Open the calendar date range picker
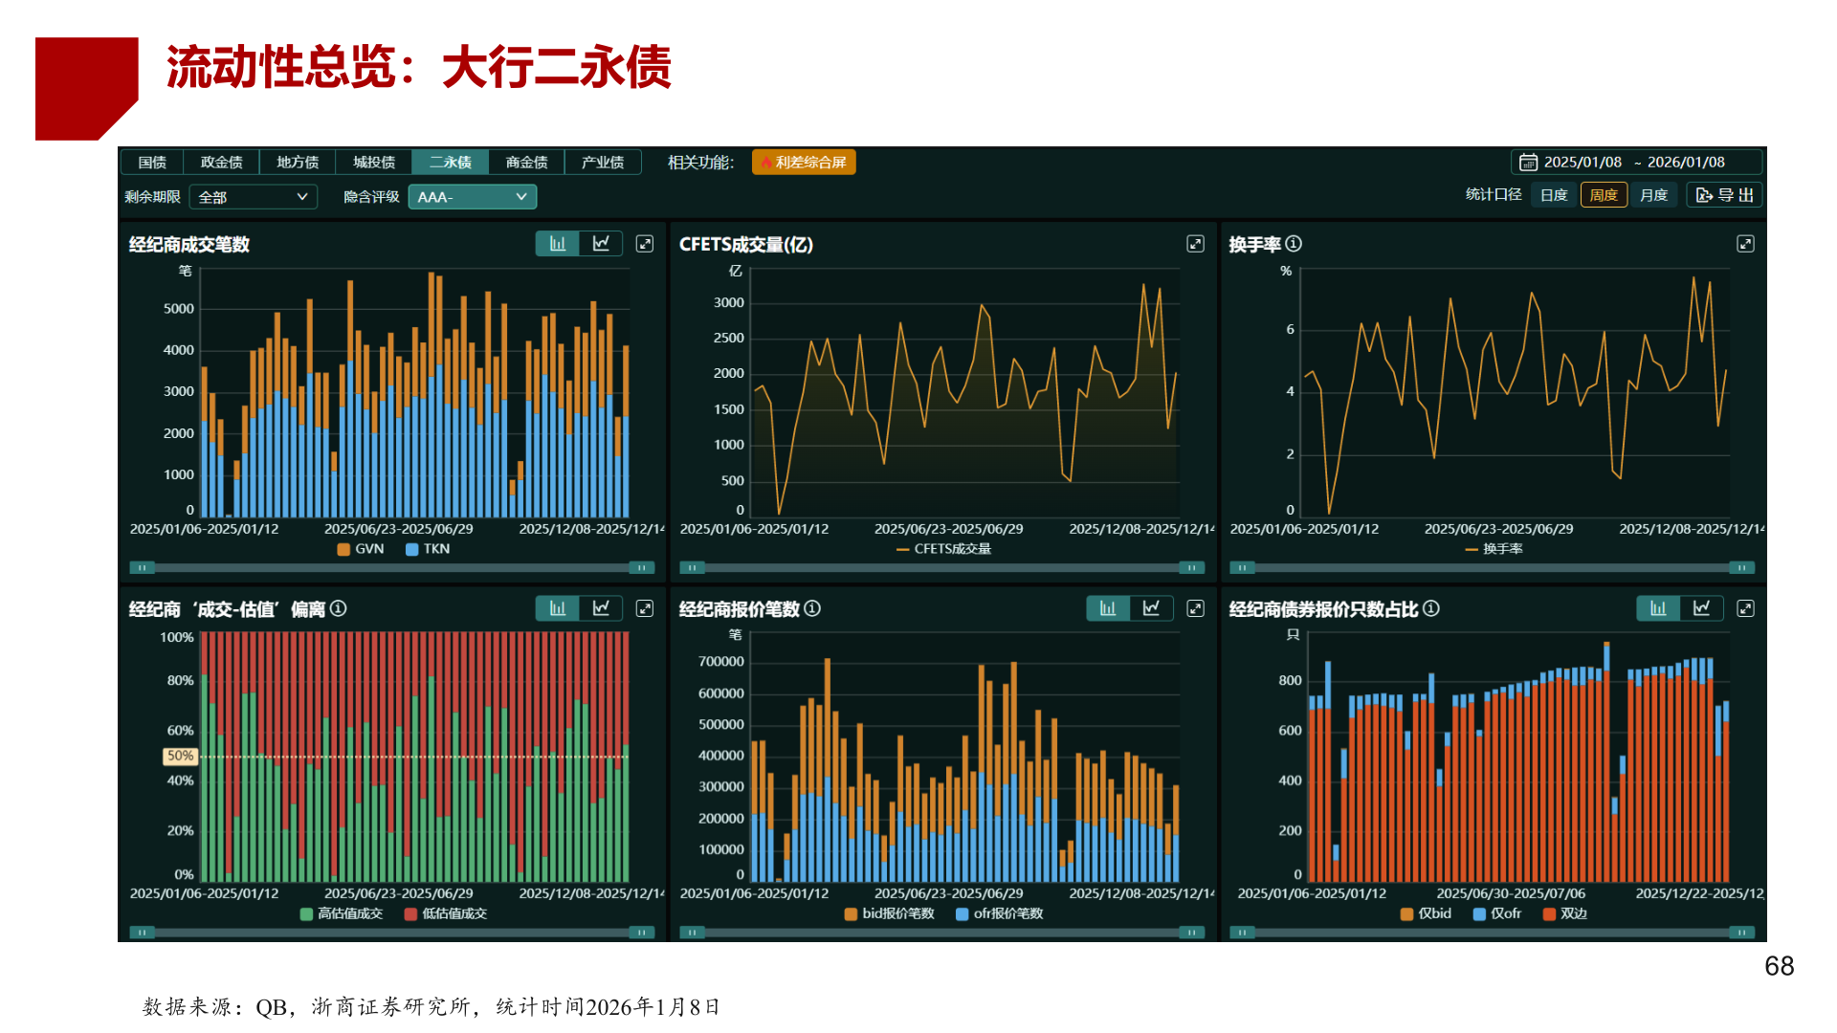This screenshot has width=1837, height=1033. (x=1529, y=163)
